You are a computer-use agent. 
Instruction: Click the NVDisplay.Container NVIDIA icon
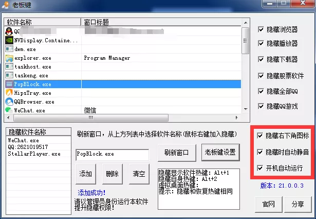(x=9, y=40)
